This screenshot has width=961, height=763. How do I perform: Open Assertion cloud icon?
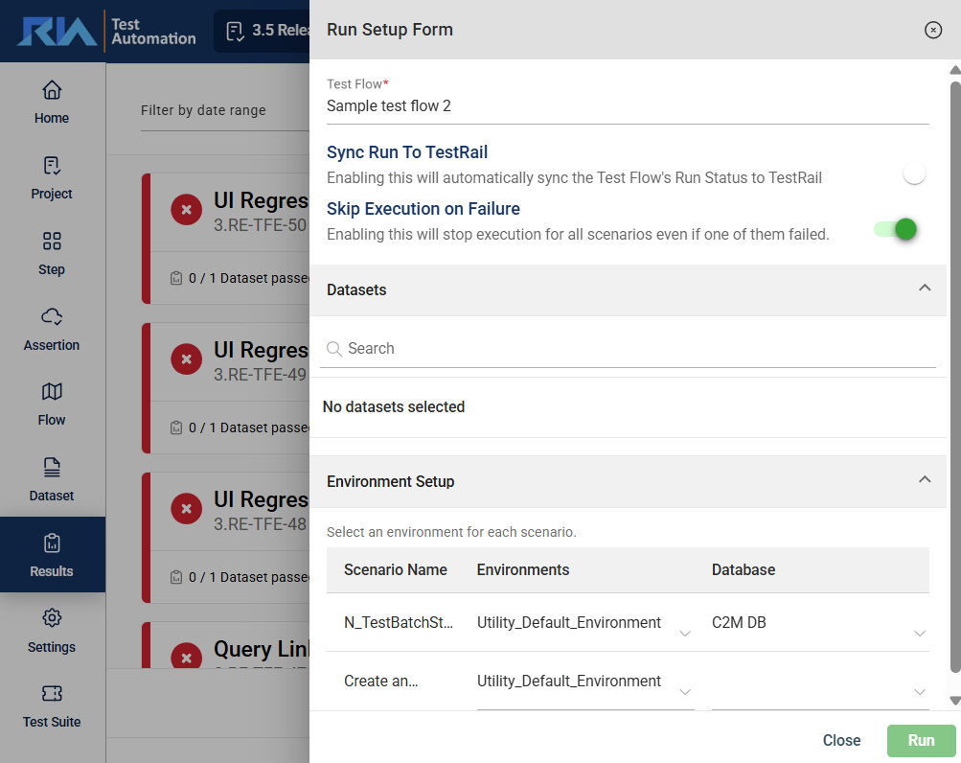[52, 317]
